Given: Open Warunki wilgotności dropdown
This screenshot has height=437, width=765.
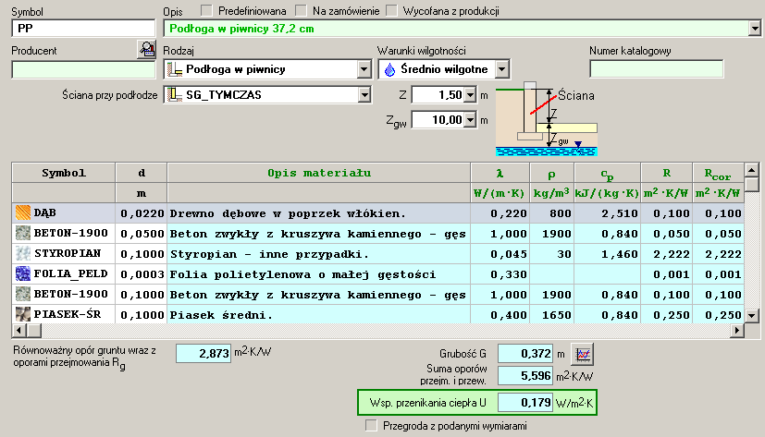Looking at the screenshot, I should pyautogui.click(x=502, y=69).
